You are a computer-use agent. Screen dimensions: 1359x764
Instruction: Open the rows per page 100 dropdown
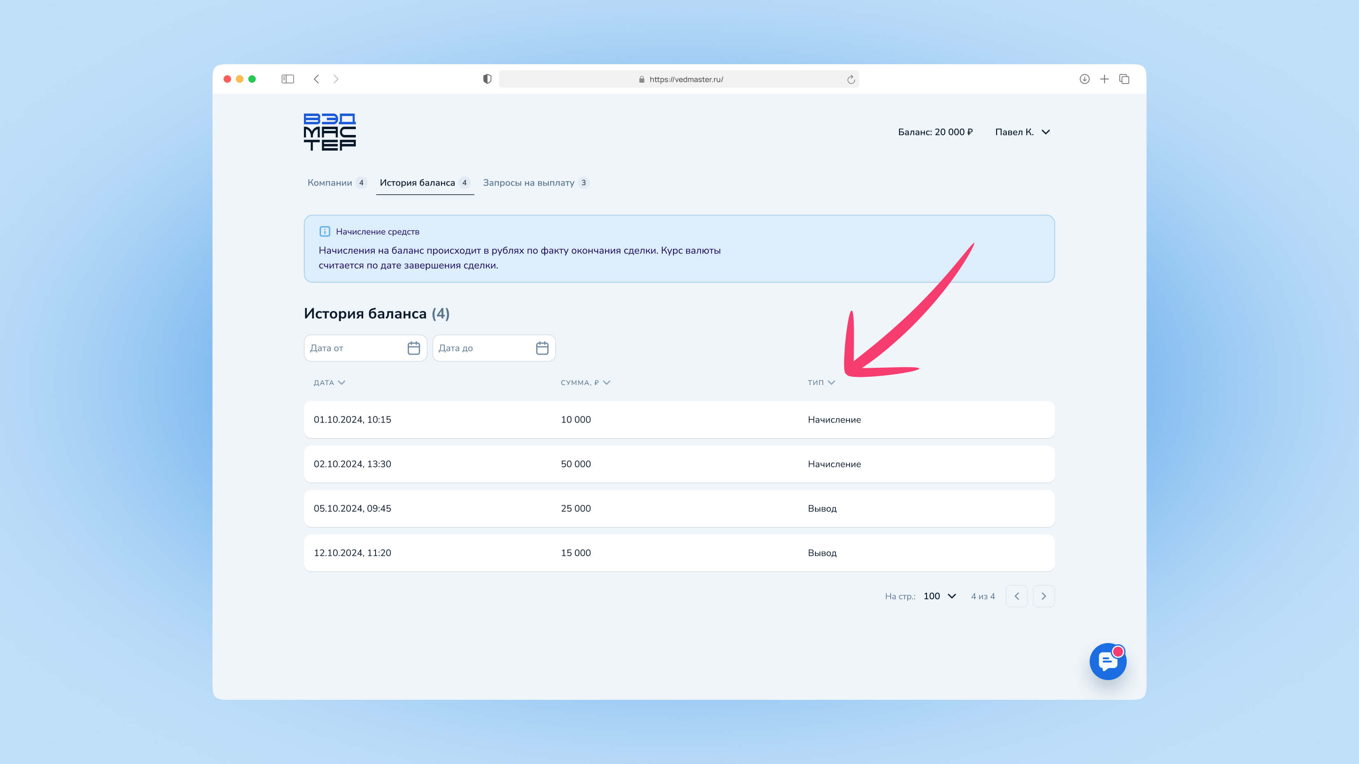coord(940,596)
